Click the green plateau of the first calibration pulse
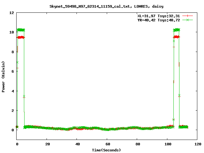The width and height of the screenshot is (204, 153). [x=21, y=30]
